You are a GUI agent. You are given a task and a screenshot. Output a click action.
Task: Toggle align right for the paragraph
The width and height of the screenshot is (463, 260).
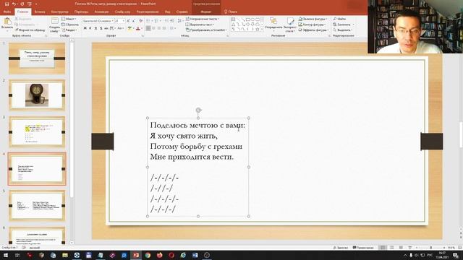pyautogui.click(x=159, y=28)
